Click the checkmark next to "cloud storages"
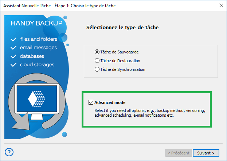227x161 pixels. pos(14,65)
